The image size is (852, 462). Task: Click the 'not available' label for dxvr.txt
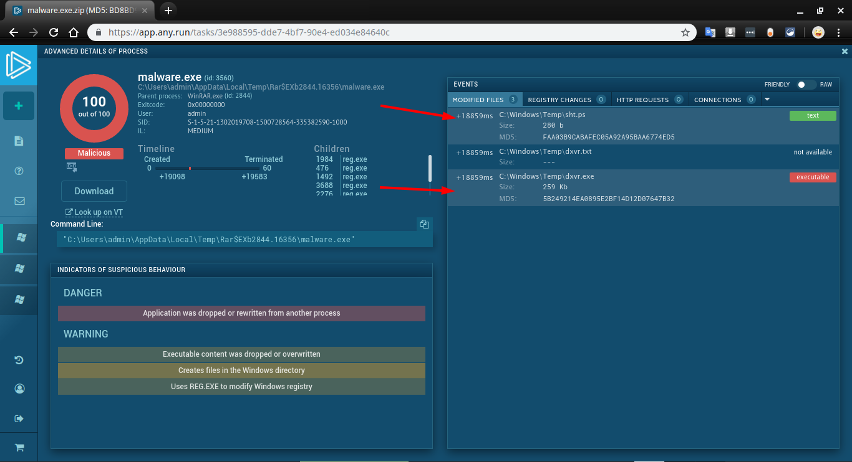pos(813,152)
